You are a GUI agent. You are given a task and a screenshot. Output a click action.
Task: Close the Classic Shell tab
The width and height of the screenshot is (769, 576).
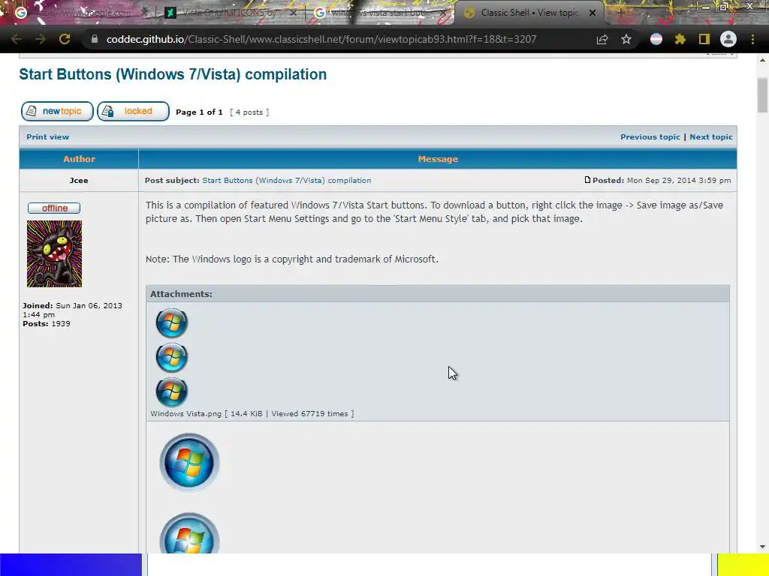click(593, 13)
